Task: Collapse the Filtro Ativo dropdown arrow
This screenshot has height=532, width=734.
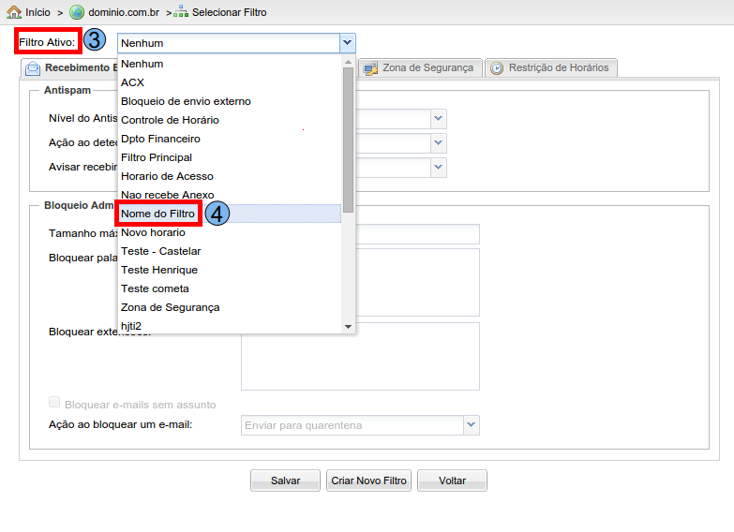Action: 347,43
